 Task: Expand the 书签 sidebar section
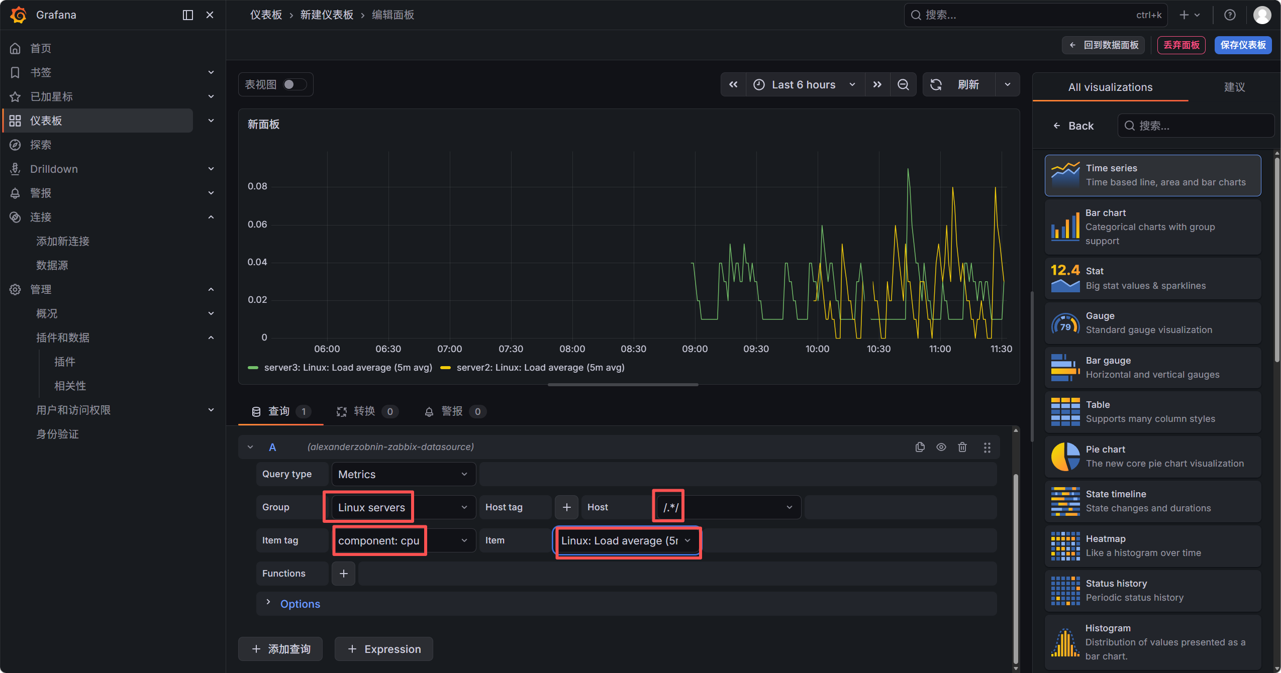[211, 72]
